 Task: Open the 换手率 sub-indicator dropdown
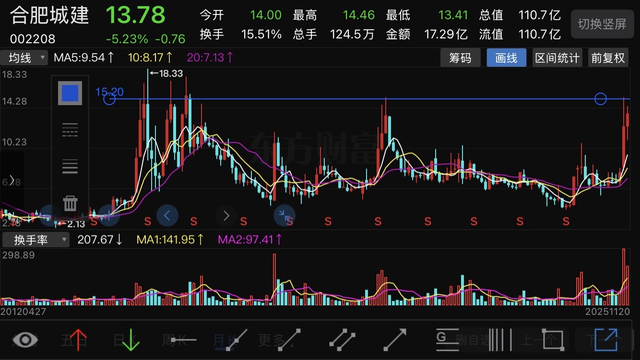point(36,240)
